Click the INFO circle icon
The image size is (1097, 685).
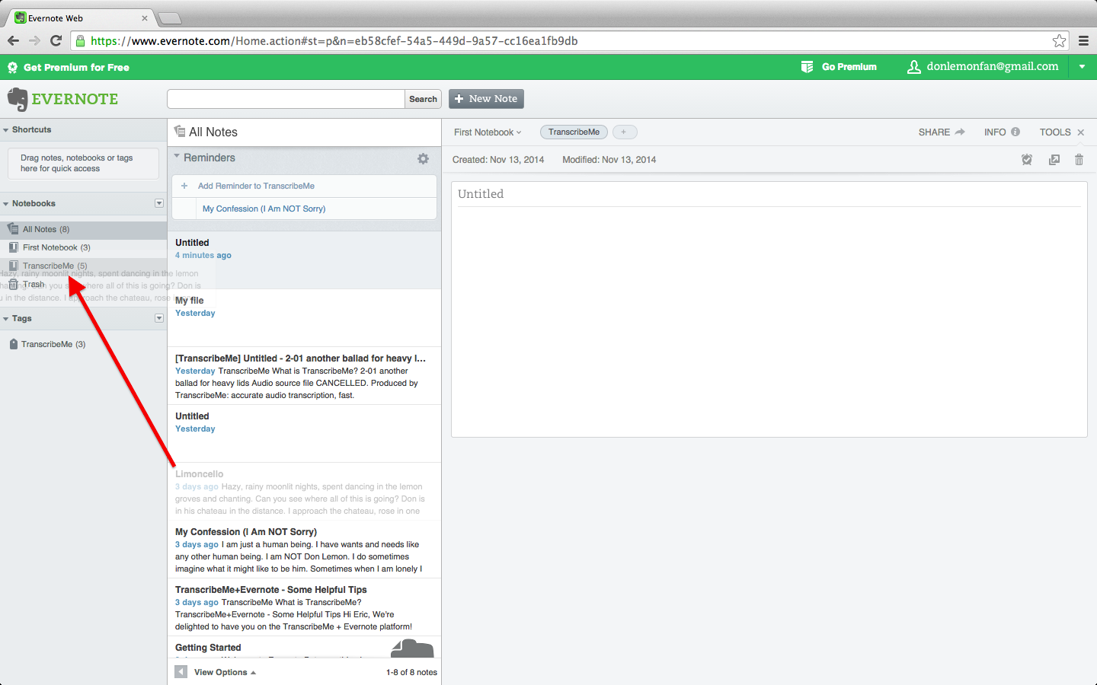[1015, 132]
